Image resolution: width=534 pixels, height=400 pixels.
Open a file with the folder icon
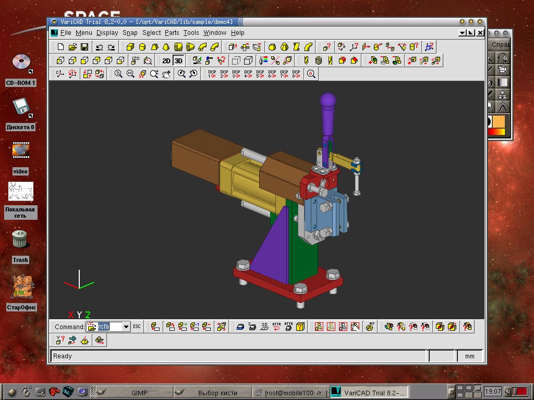[x=72, y=47]
